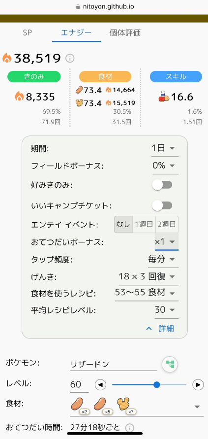
Task: Expand the げんき 18×3 回復 dropdown
Action: (x=147, y=276)
